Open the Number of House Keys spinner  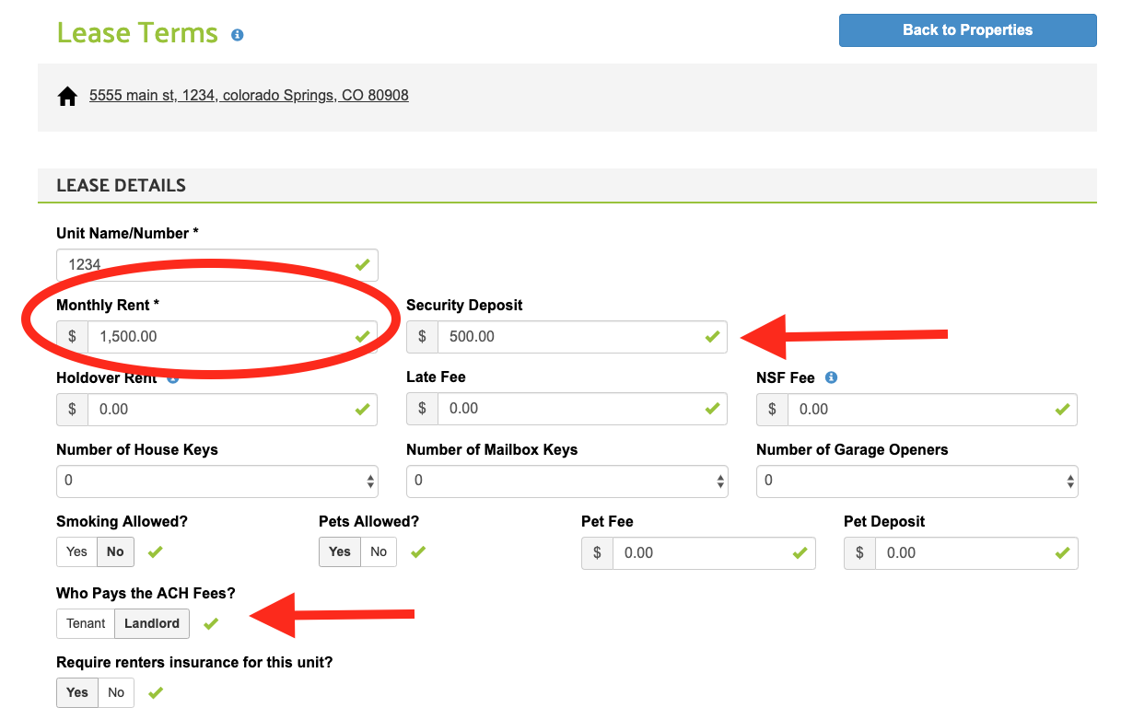pyautogui.click(x=370, y=481)
